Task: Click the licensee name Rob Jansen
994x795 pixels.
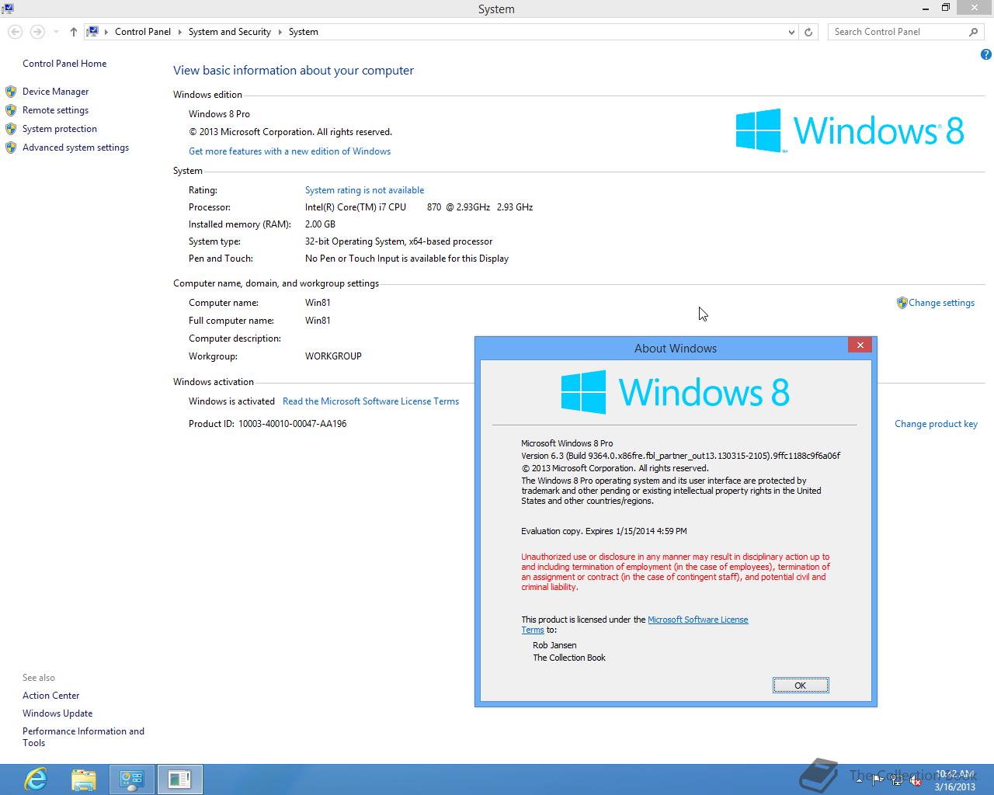Action: click(x=554, y=645)
